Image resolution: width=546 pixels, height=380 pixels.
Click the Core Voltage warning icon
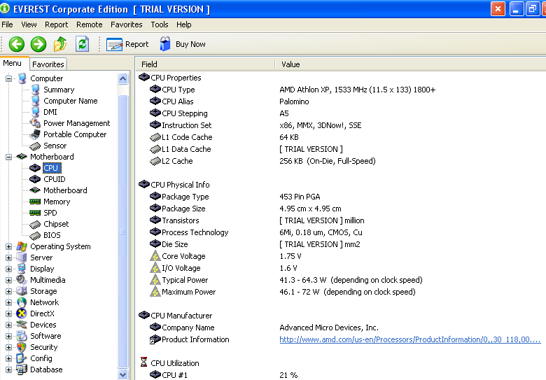tap(155, 256)
